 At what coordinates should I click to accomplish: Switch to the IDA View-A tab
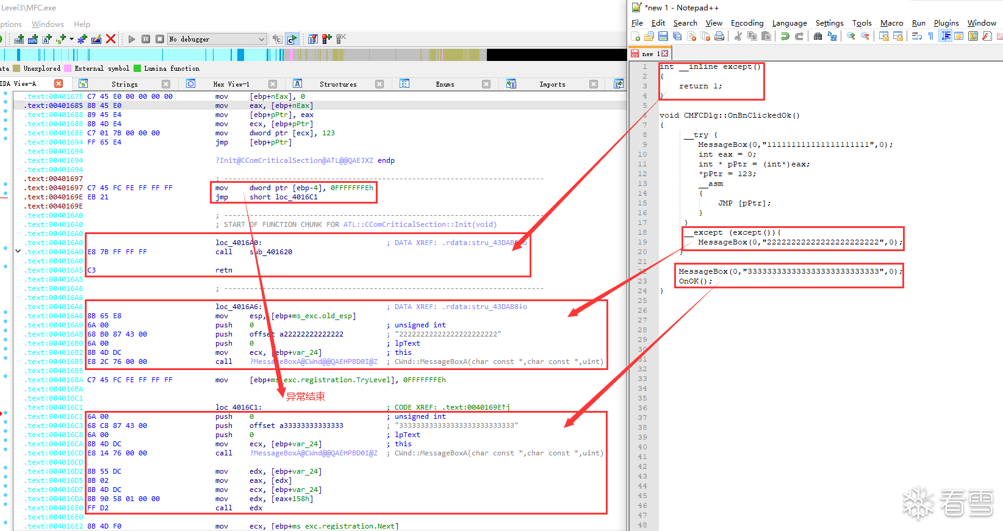pyautogui.click(x=18, y=84)
